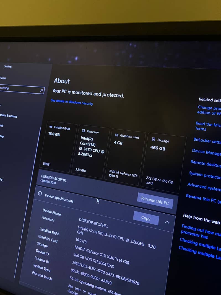The width and height of the screenshot is (221, 295).
Task: Select Notifications & actions sidebar item
Action: pyautogui.click(x=9, y=116)
